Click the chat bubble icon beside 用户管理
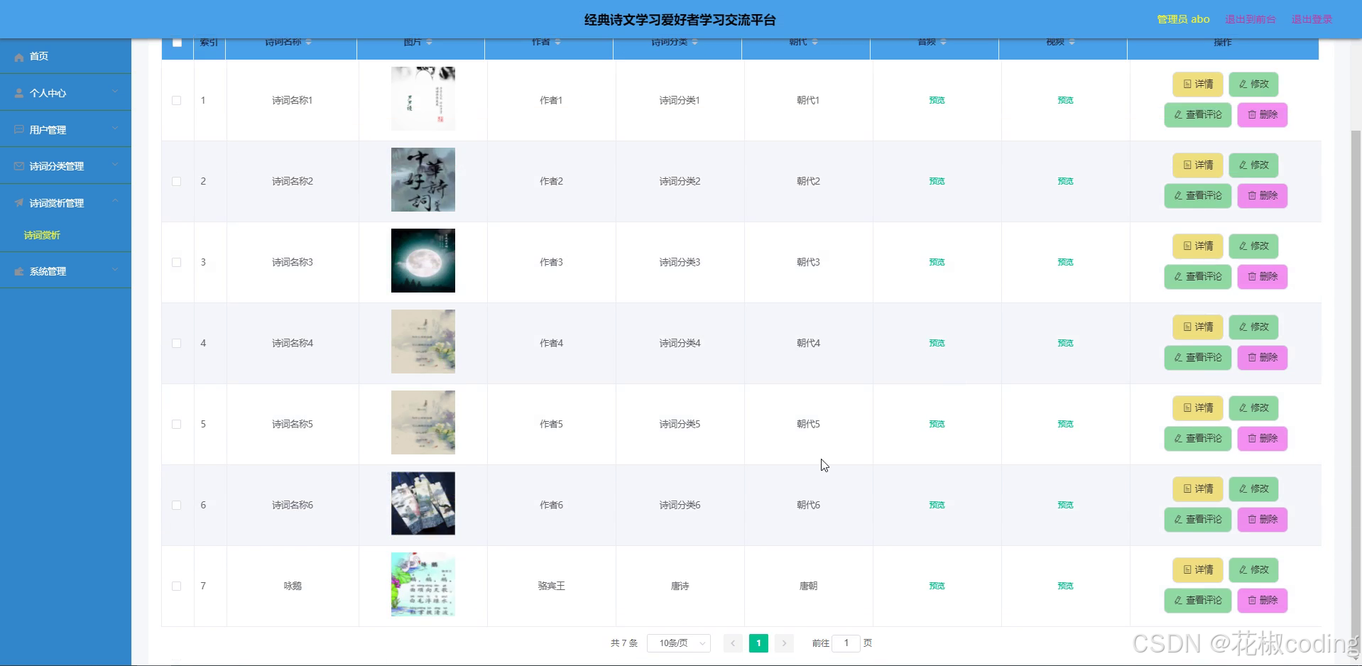This screenshot has height=666, width=1362. coord(18,129)
